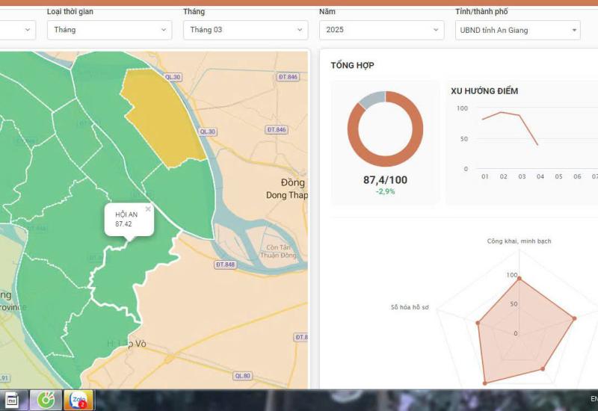This screenshot has width=598, height=411.
Task: Click the ĐT.848 road marker on map
Action: (x=225, y=265)
